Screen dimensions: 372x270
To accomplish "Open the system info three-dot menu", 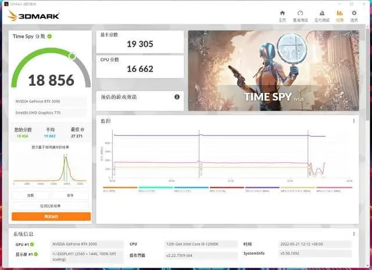I will click(354, 234).
